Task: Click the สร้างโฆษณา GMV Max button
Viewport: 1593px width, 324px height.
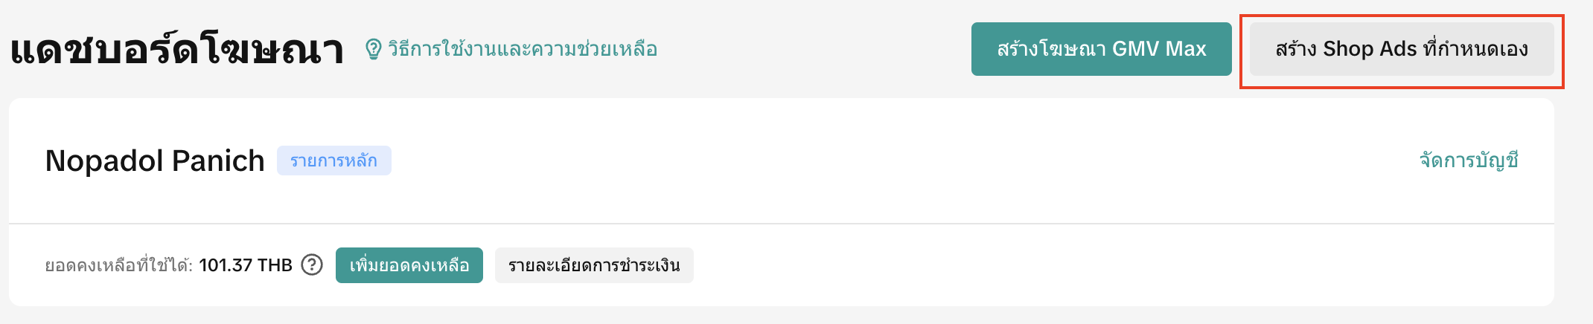Action: [1101, 49]
